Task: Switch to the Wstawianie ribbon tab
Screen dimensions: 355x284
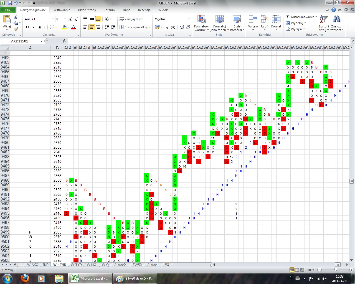Action: (x=62, y=10)
